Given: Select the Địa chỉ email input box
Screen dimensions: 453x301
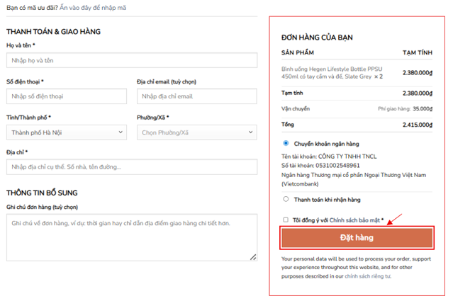Looking at the screenshot, I should click(196, 96).
